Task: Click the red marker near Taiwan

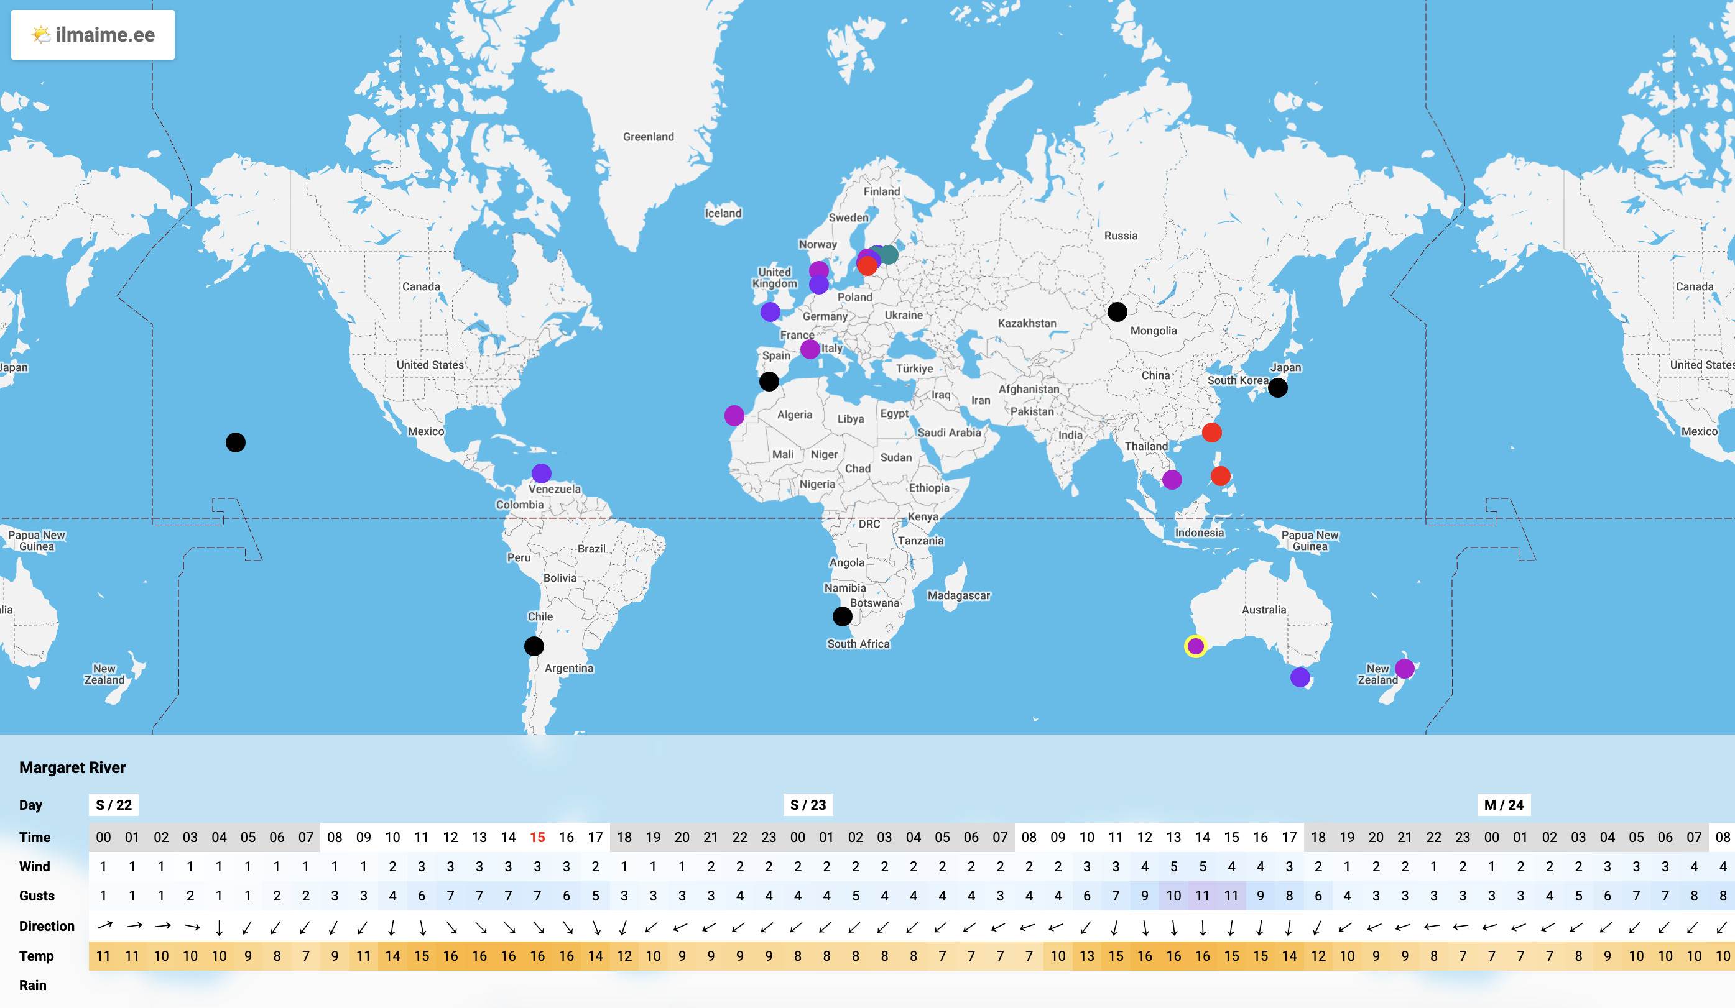Action: 1212,433
